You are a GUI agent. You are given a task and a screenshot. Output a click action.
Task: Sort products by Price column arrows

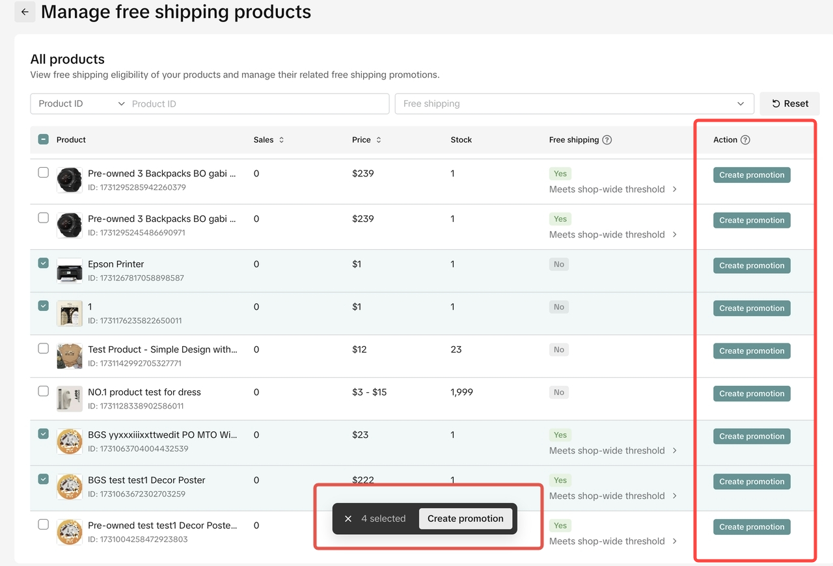[x=379, y=140]
